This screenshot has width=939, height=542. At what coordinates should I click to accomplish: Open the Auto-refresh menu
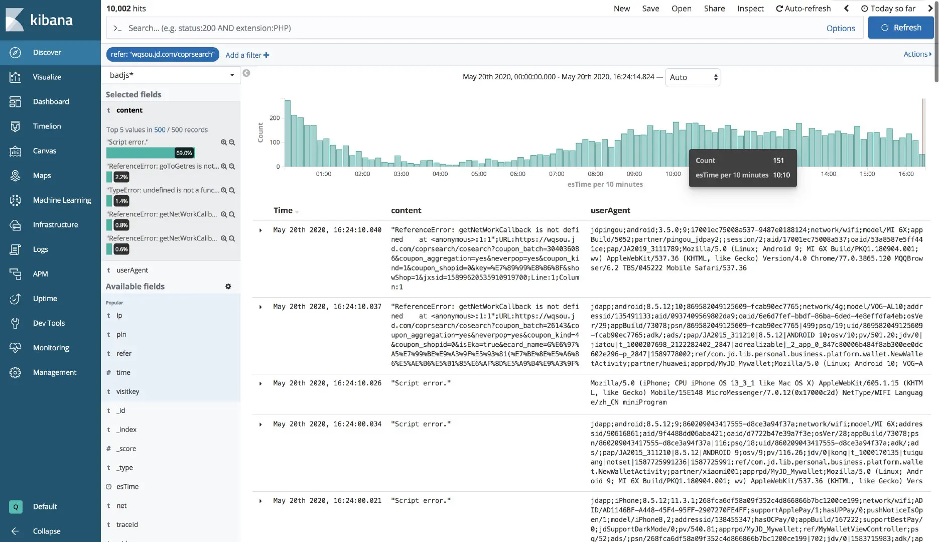point(803,9)
